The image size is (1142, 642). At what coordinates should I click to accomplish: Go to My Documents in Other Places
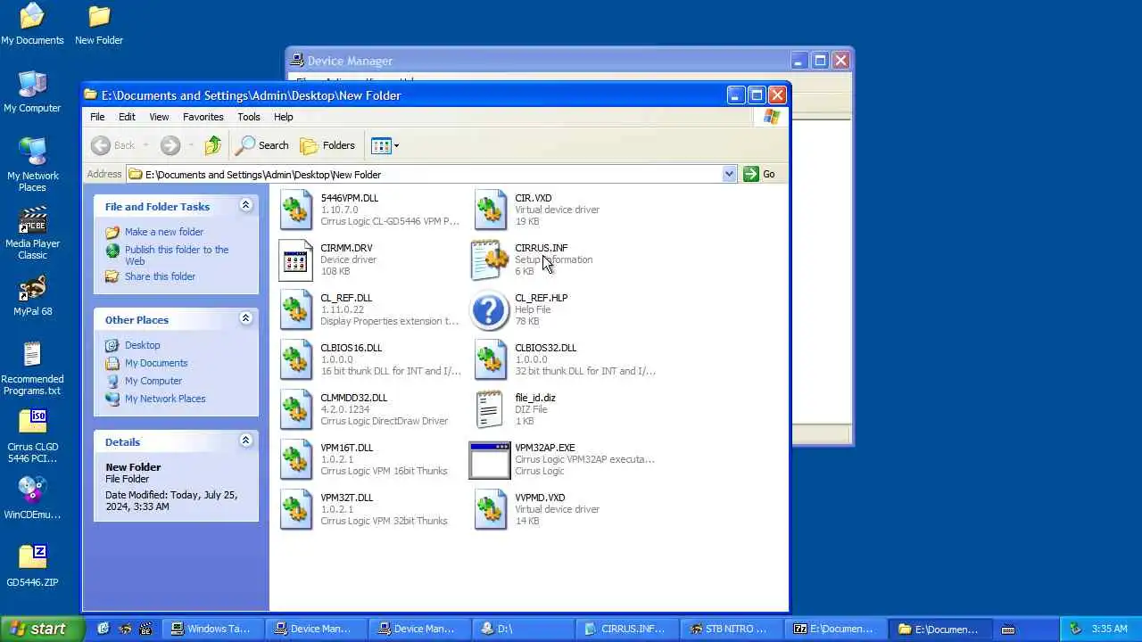156,363
